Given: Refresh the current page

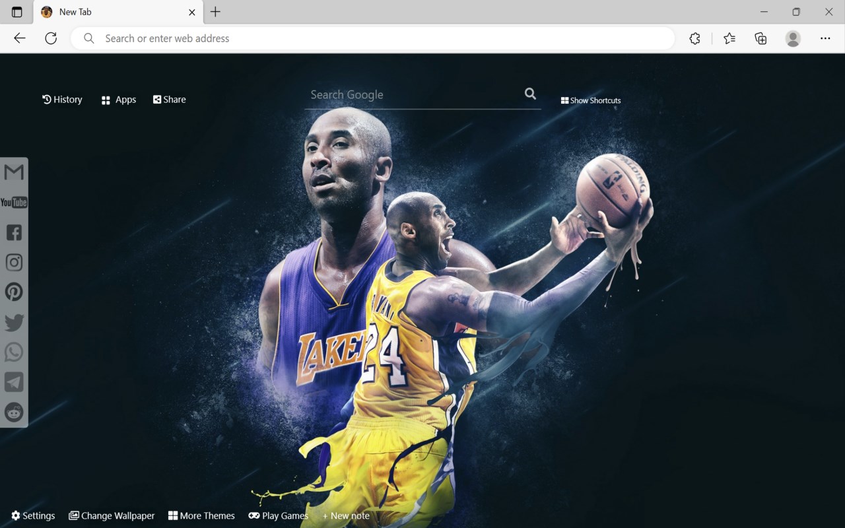Looking at the screenshot, I should (x=51, y=38).
